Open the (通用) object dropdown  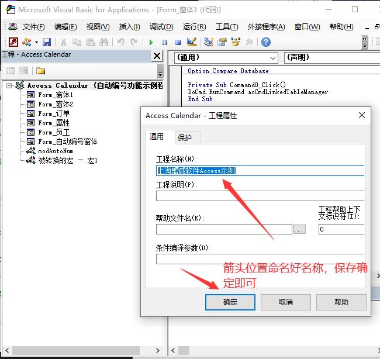(x=226, y=58)
